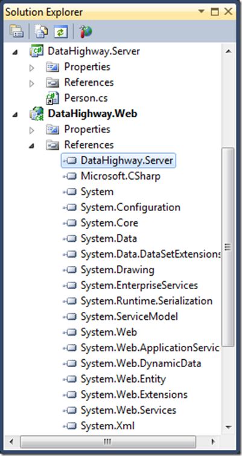The height and width of the screenshot is (456, 242).
Task: Click the Show All Files toolbar icon
Action: pyautogui.click(x=42, y=31)
